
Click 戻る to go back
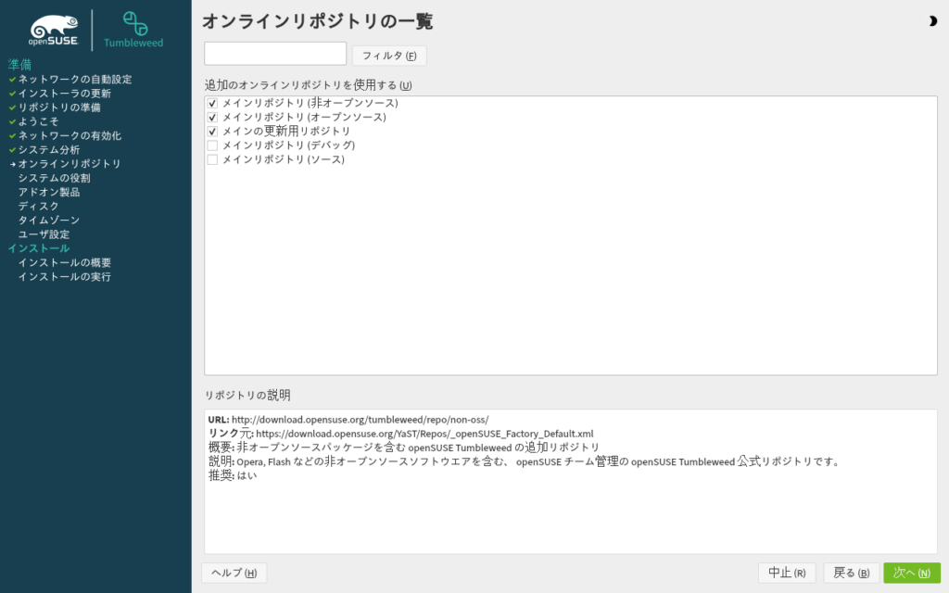pos(851,573)
